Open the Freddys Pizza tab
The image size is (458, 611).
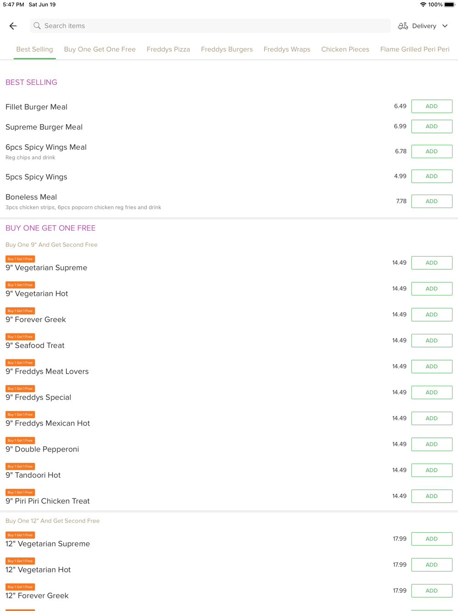coord(168,49)
